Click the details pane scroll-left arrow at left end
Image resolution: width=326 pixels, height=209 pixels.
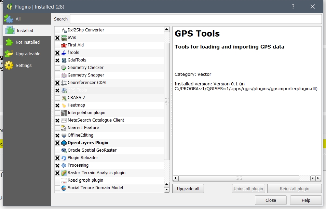pos(176,178)
